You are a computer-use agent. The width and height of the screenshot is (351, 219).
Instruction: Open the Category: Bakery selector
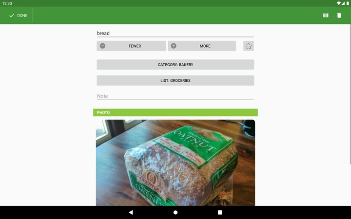[175, 65]
